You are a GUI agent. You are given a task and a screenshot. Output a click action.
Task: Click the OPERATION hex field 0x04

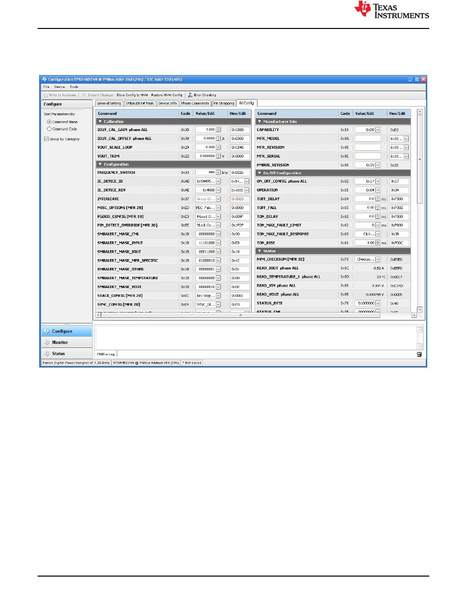click(399, 190)
